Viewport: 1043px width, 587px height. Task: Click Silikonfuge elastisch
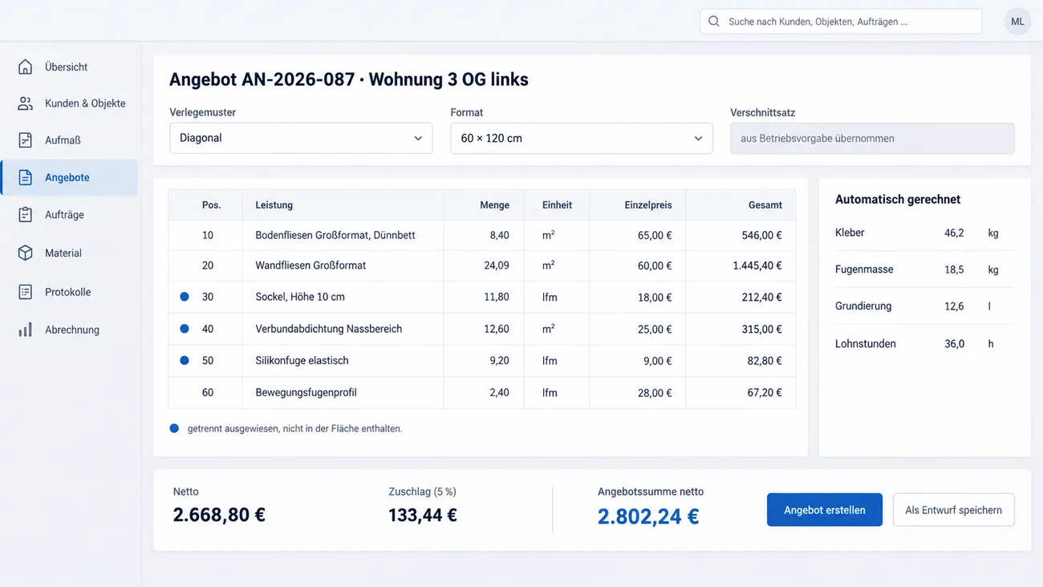pos(302,361)
